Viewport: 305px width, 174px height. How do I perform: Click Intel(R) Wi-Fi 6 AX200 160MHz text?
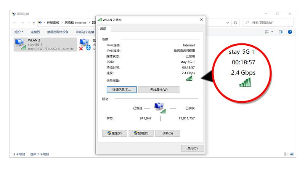pyautogui.click(x=51, y=49)
